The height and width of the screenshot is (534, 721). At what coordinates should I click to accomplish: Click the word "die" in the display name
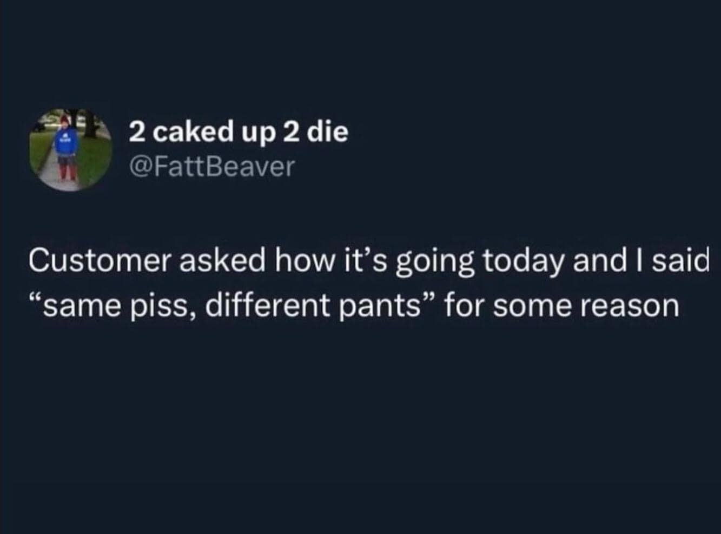coord(328,131)
